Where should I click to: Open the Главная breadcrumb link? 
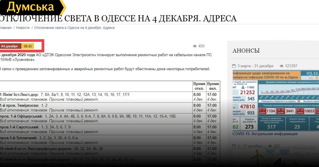click(x=5, y=28)
